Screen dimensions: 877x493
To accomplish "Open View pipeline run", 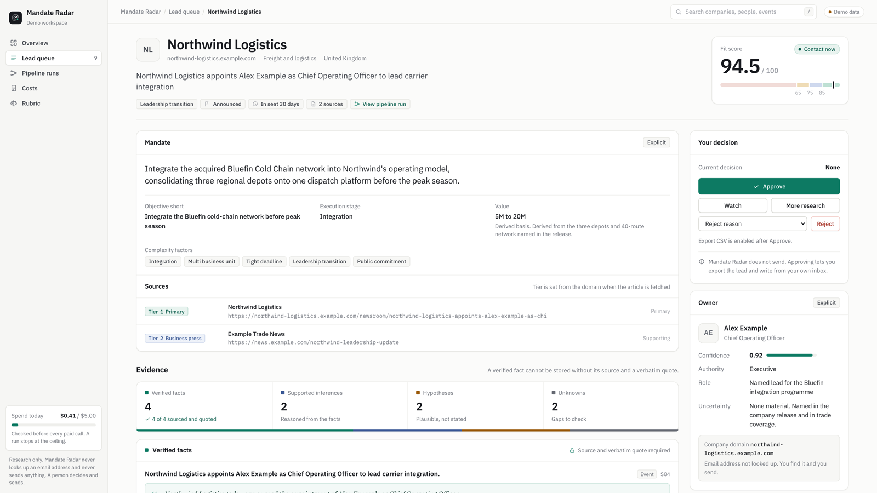I will point(380,104).
